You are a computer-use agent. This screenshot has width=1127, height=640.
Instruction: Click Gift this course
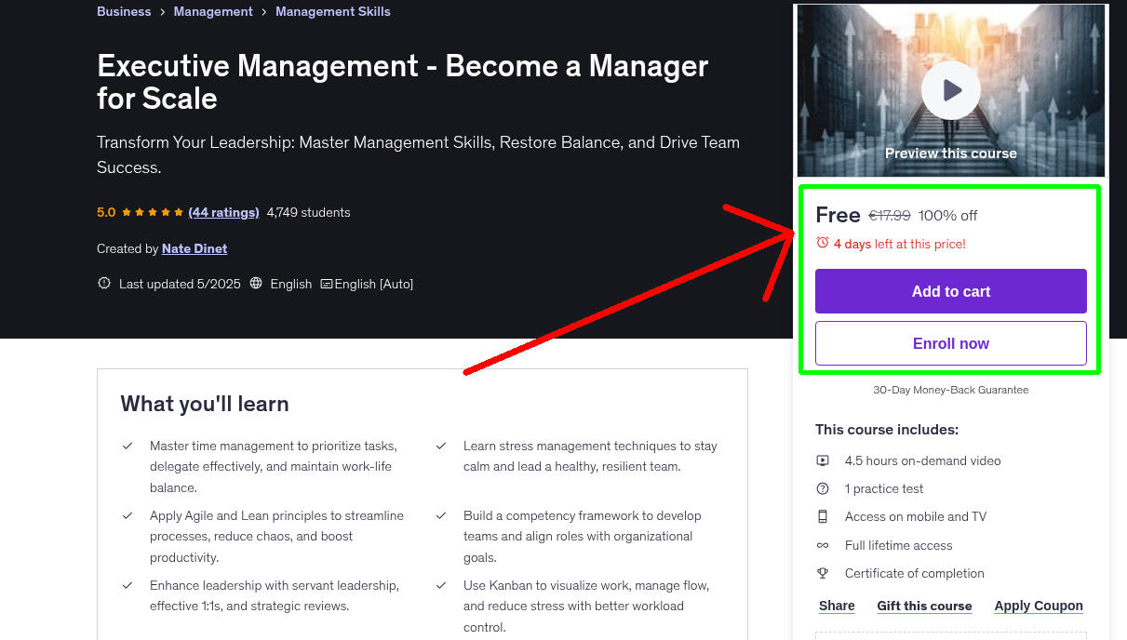pyautogui.click(x=924, y=606)
